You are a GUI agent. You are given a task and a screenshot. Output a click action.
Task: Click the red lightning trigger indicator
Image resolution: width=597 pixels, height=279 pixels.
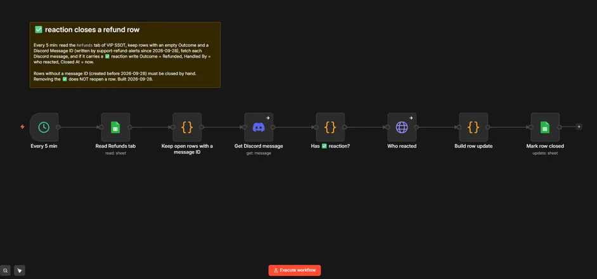click(x=22, y=127)
